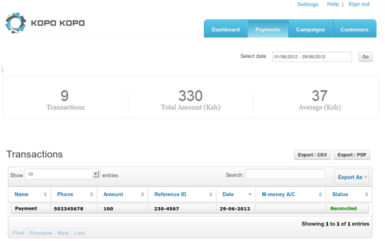This screenshot has width=385, height=241.
Task: Go to the Customers tab
Action: (x=354, y=29)
